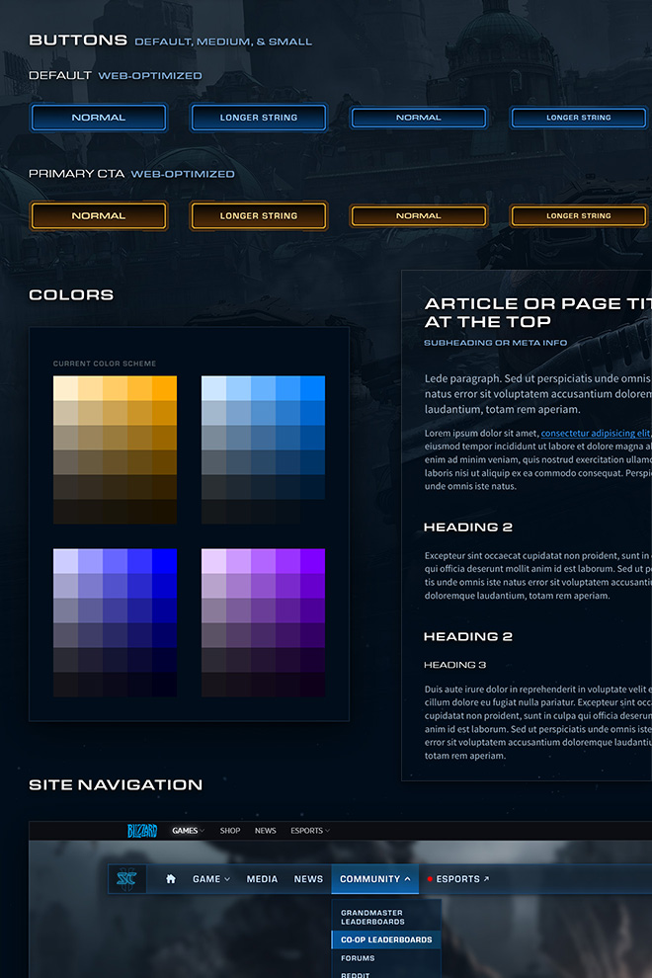Click the external-link arrow beside ESPORTS

coord(486,879)
